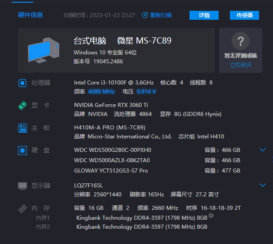This screenshot has width=273, height=244.
Task: Select monitor model LQ27F165L
Action: tap(88, 185)
